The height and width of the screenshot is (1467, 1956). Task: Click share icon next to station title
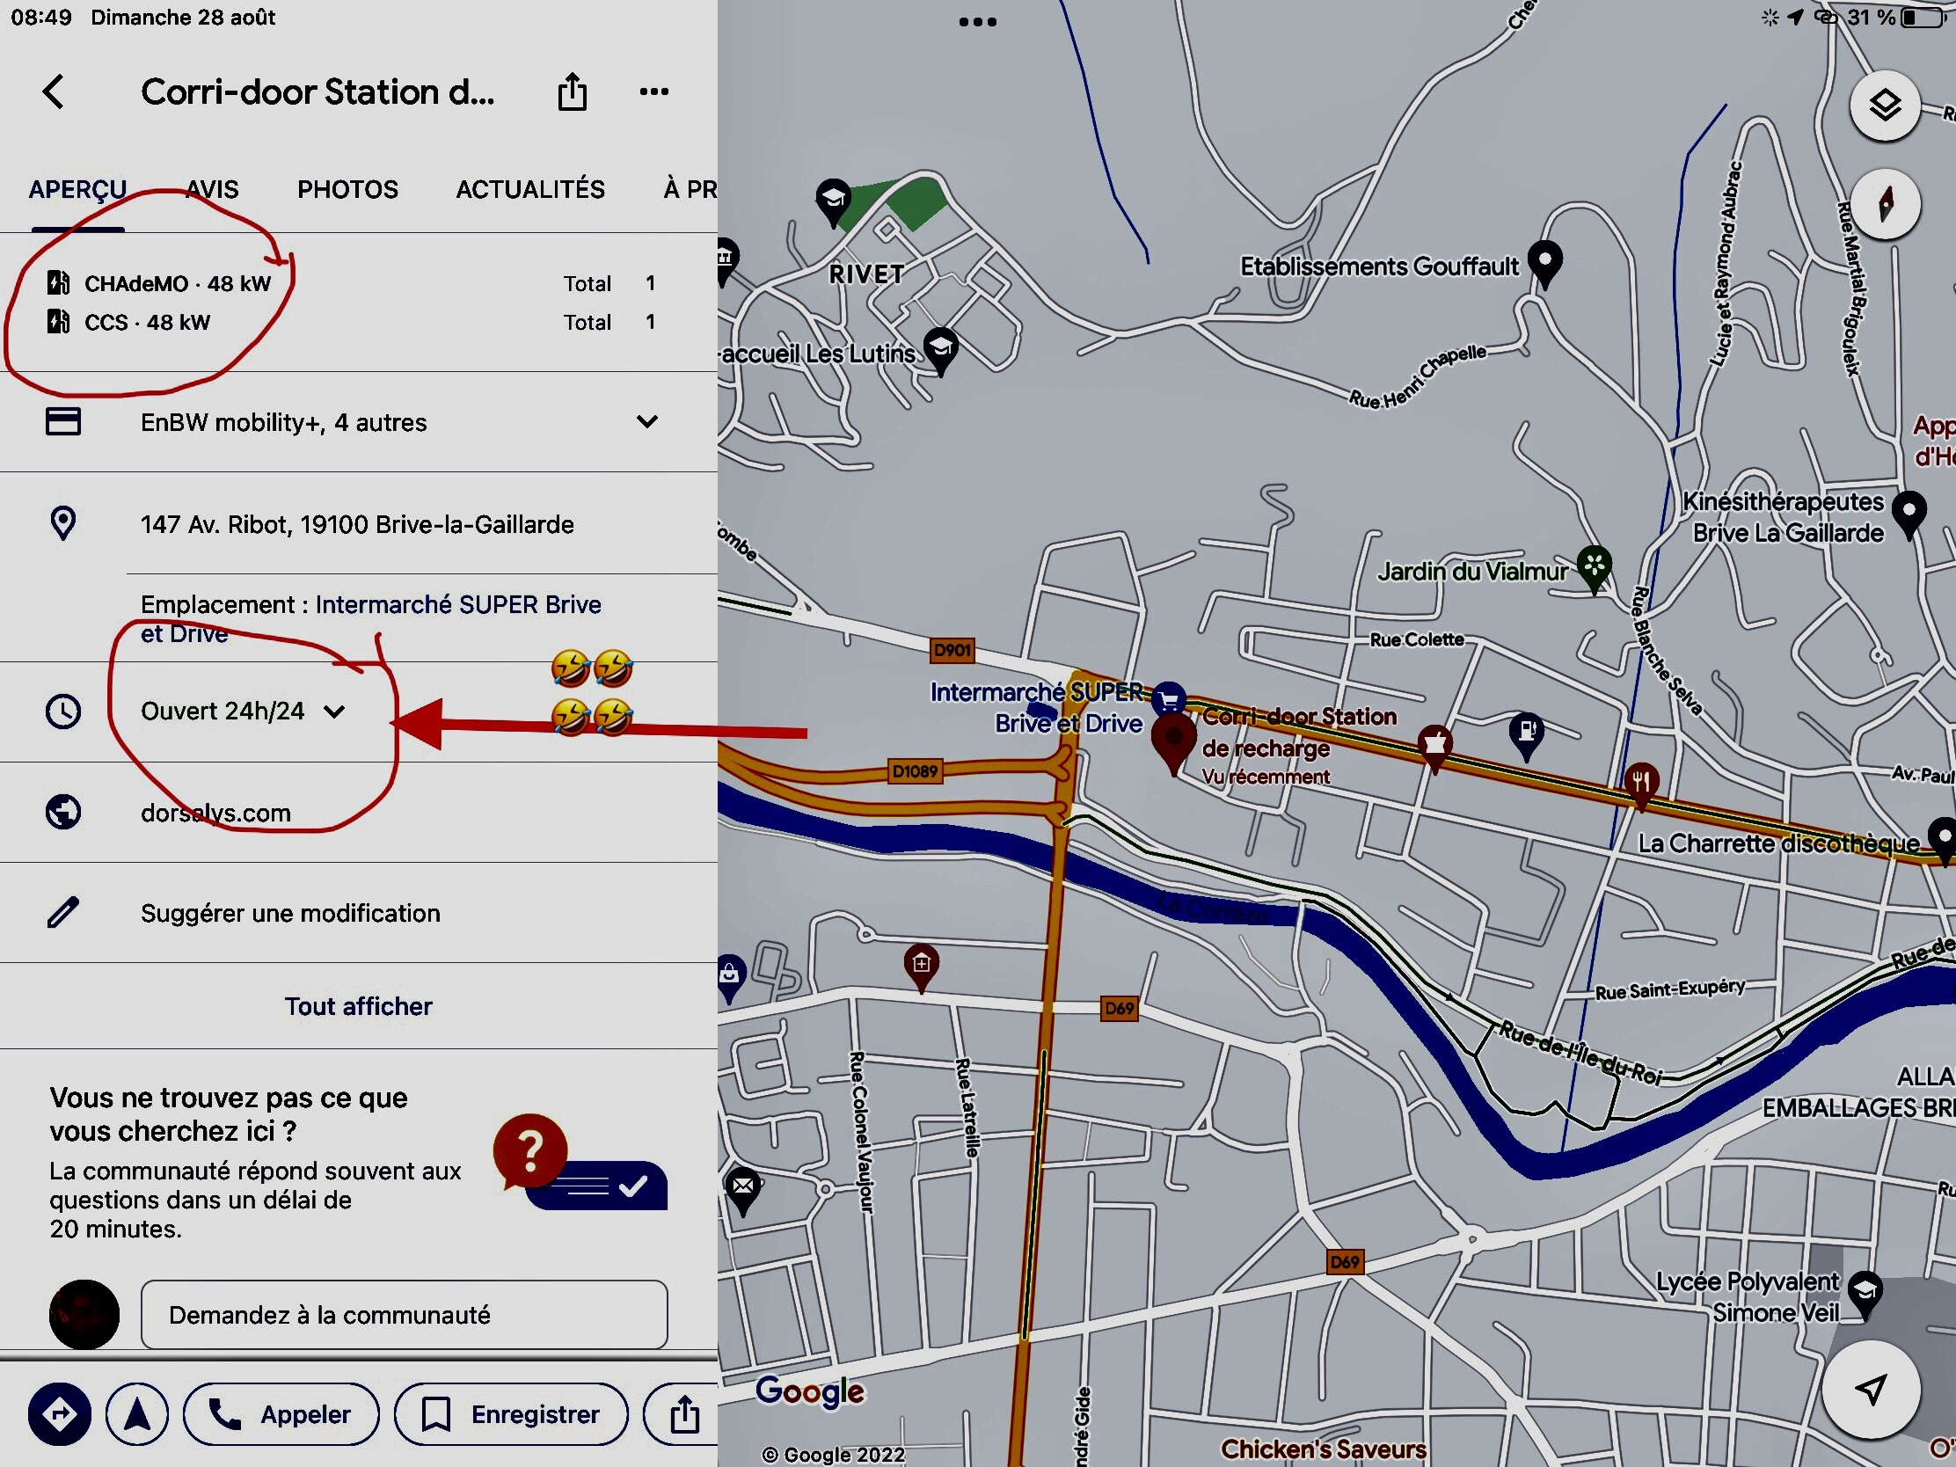tap(573, 92)
